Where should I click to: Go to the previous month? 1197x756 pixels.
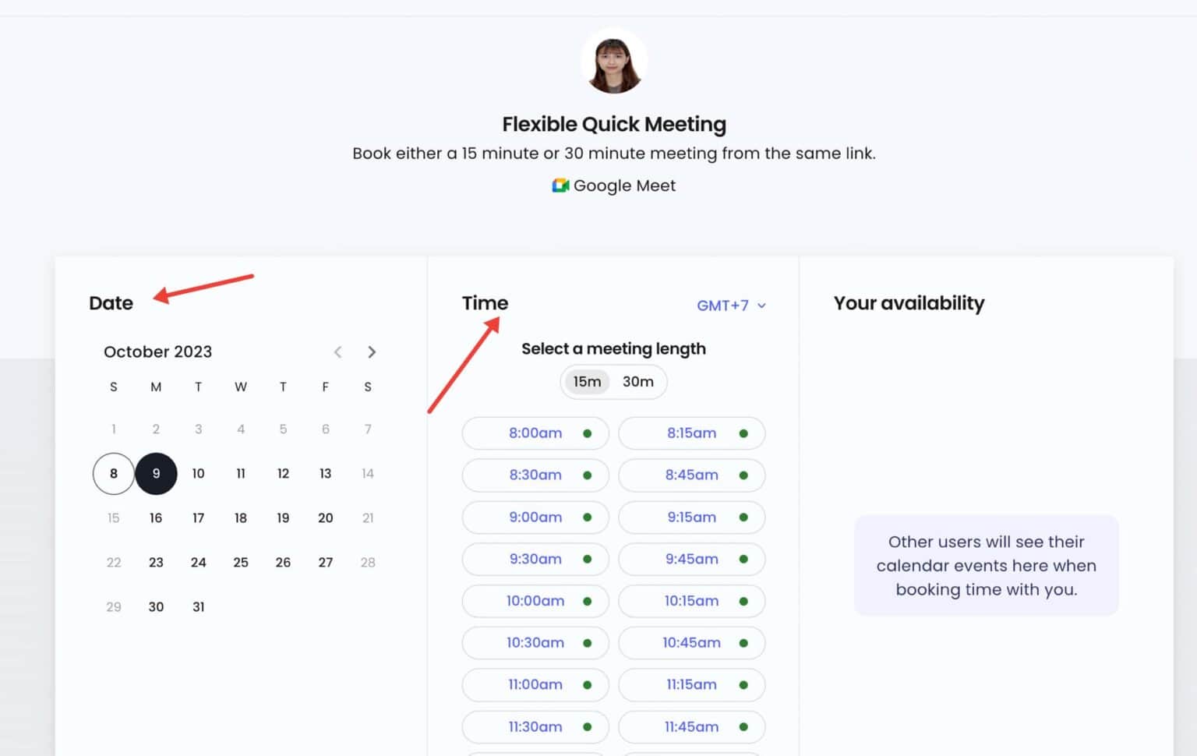[337, 352]
